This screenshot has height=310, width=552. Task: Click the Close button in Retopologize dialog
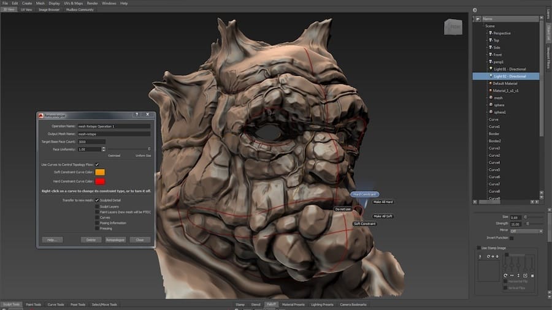140,240
